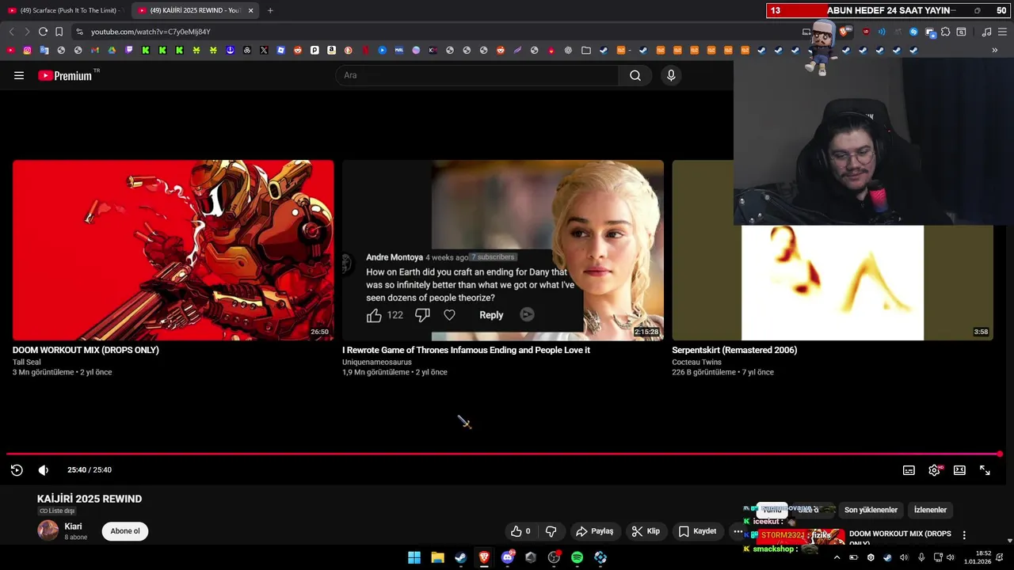Mute the video volume
The image size is (1014, 570).
(44, 470)
